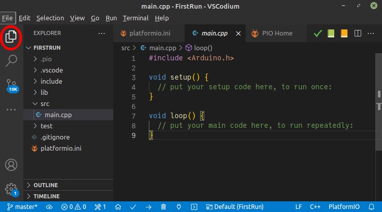Open the Terminal menu
382x212 pixels.
(136, 18)
